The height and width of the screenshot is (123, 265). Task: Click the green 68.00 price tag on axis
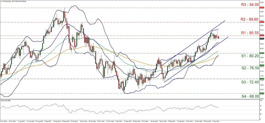click(262, 93)
